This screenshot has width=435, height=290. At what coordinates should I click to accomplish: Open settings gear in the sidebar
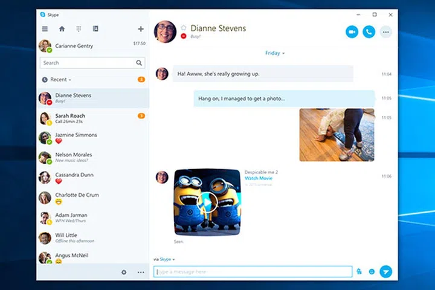[x=124, y=272]
